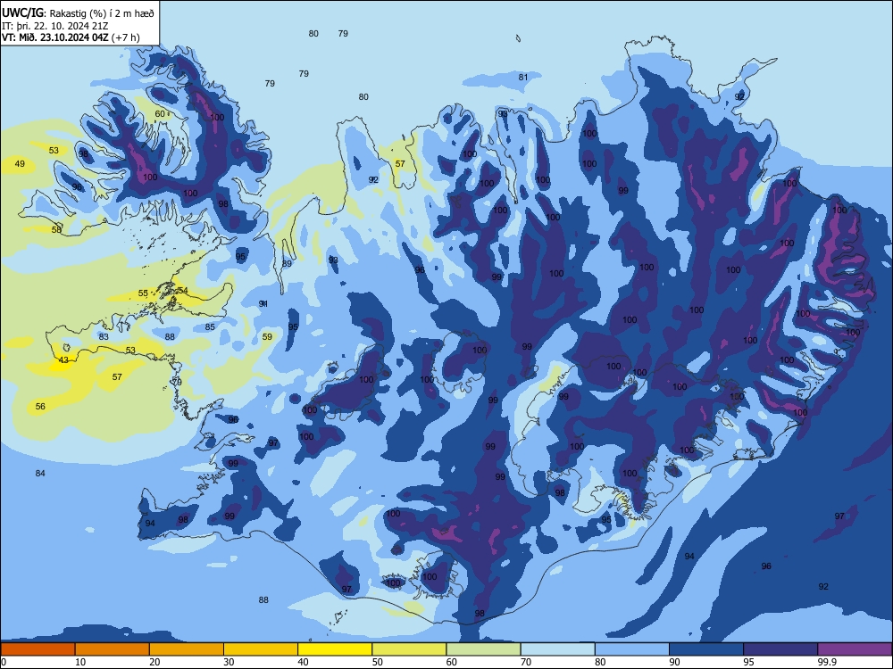893x669 pixels.
Task: Select the legend tick label '95'
Action: point(748,662)
